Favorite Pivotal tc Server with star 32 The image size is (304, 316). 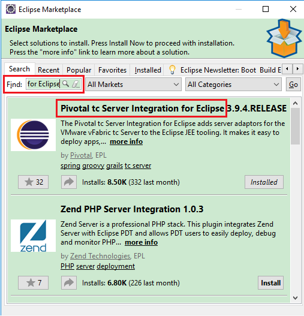click(33, 182)
